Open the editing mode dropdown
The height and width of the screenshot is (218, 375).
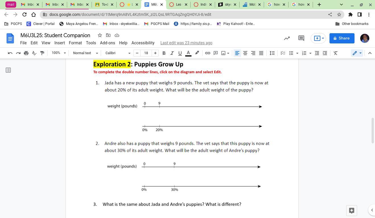click(x=357, y=53)
